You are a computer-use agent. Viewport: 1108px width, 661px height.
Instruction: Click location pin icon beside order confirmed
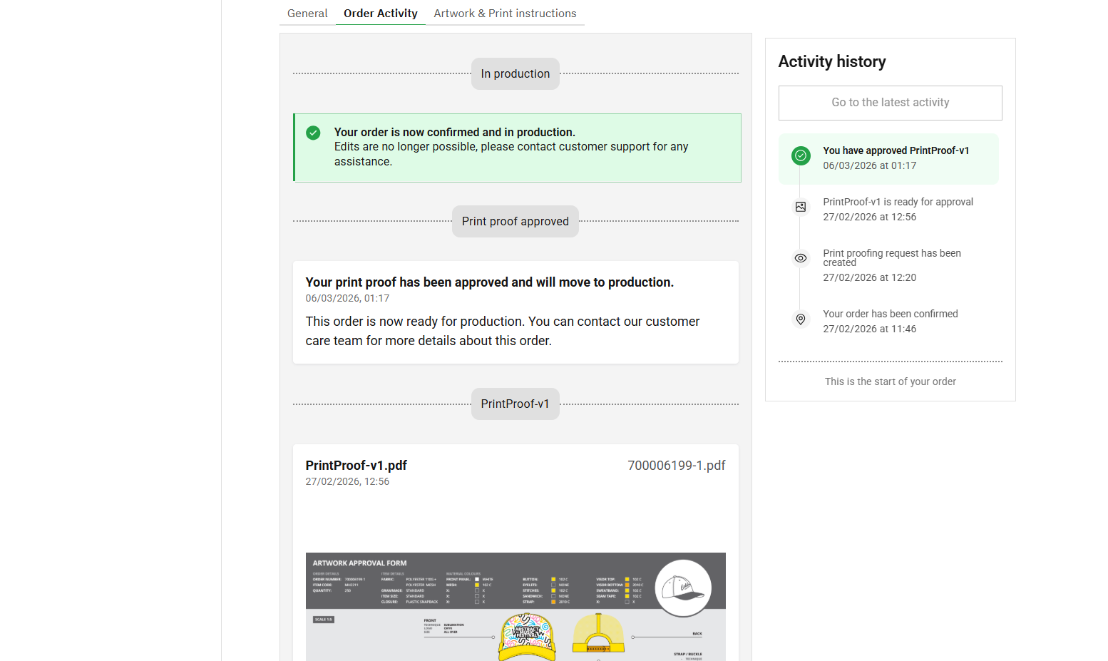coord(801,319)
